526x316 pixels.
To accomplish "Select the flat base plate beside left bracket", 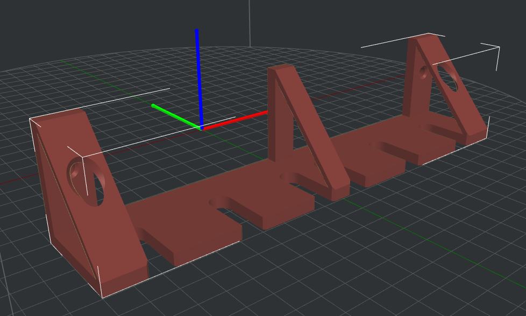I will (x=188, y=223).
